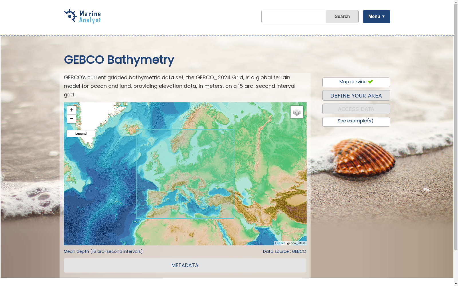
Task: Open the Menu
Action: [x=376, y=16]
